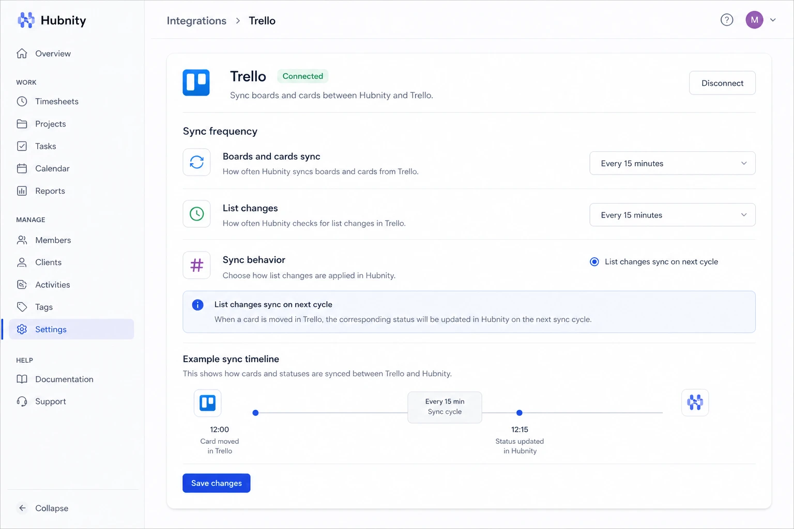Click the List changes clock icon
The height and width of the screenshot is (529, 794).
pyautogui.click(x=196, y=214)
